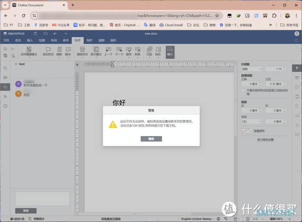Expand the Reject (拒绝) dropdown

[x=138, y=57]
